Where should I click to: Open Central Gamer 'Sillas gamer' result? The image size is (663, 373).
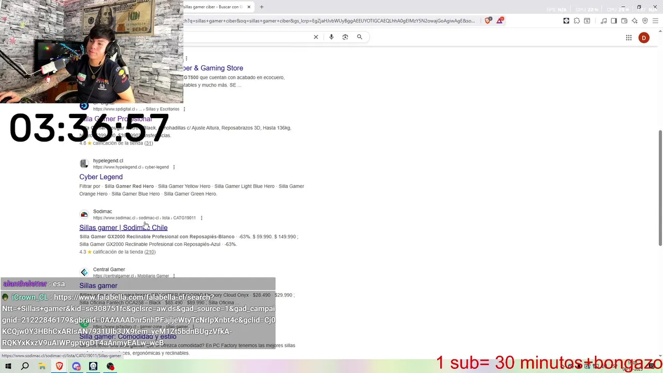tap(98, 285)
